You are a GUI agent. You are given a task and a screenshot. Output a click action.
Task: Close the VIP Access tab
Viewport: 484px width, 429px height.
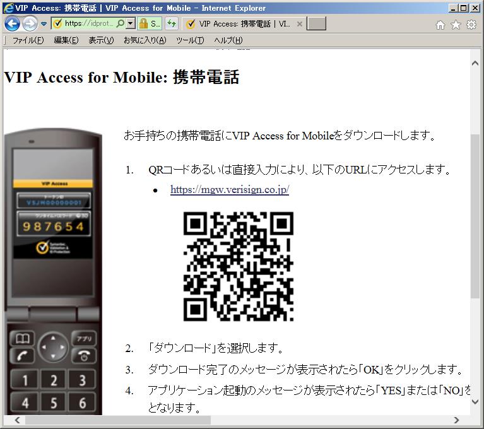(x=299, y=24)
